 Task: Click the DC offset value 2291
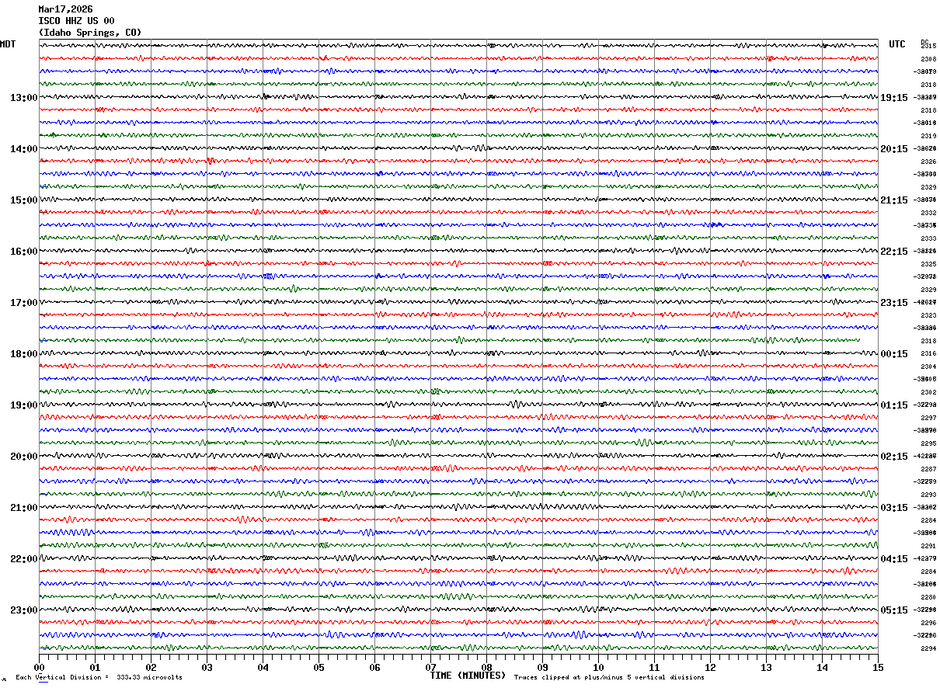[x=928, y=546]
